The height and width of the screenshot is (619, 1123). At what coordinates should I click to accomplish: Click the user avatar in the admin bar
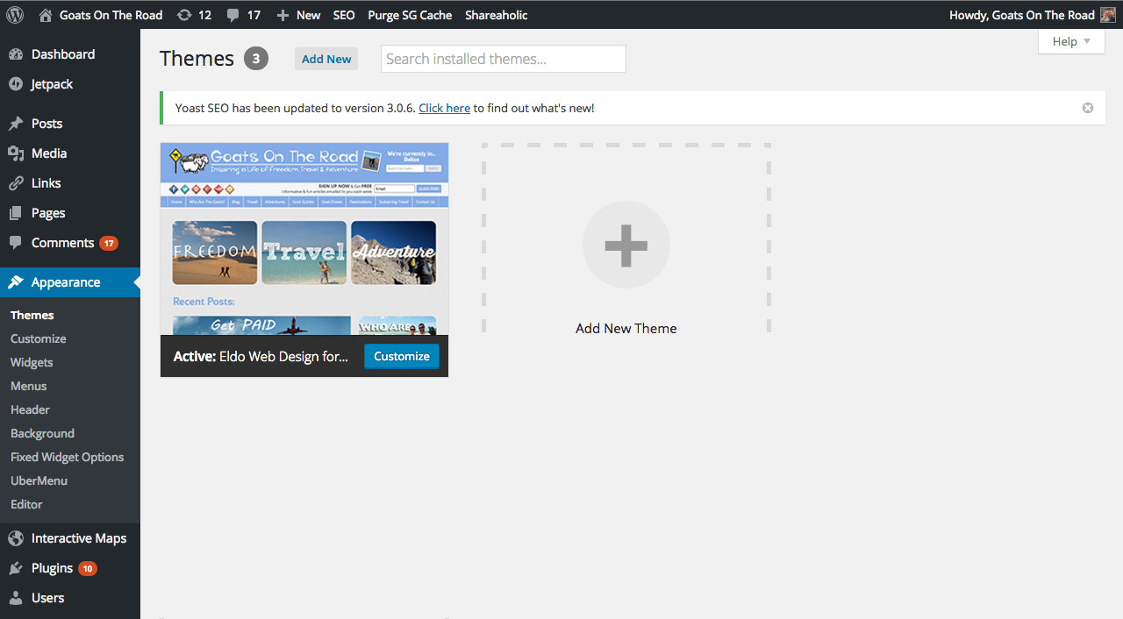coord(1108,15)
